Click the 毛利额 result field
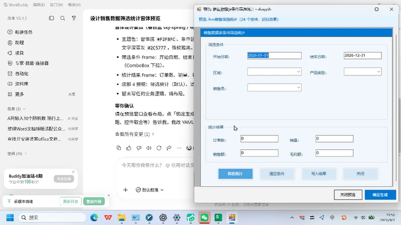 point(334,153)
